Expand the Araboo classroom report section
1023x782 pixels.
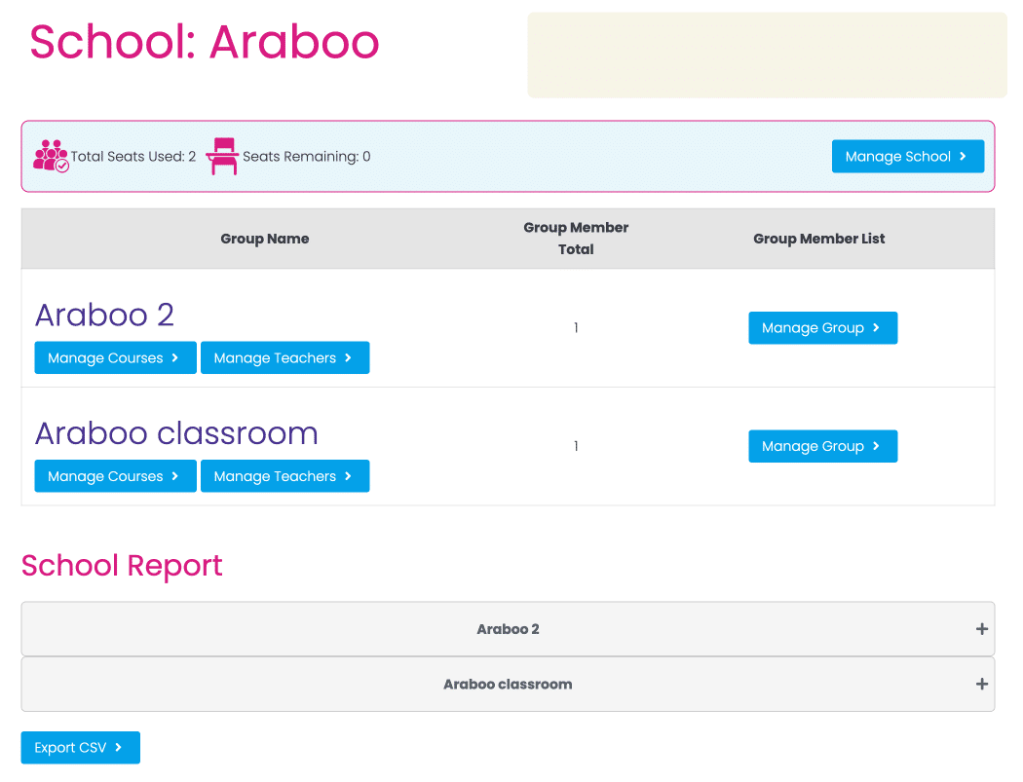tap(508, 684)
